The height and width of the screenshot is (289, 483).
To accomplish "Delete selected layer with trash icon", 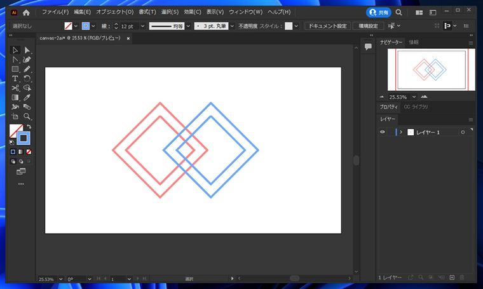I will 462,278.
